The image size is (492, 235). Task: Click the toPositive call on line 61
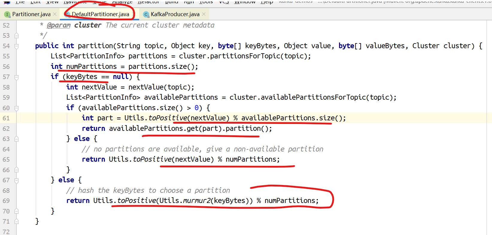click(168, 118)
